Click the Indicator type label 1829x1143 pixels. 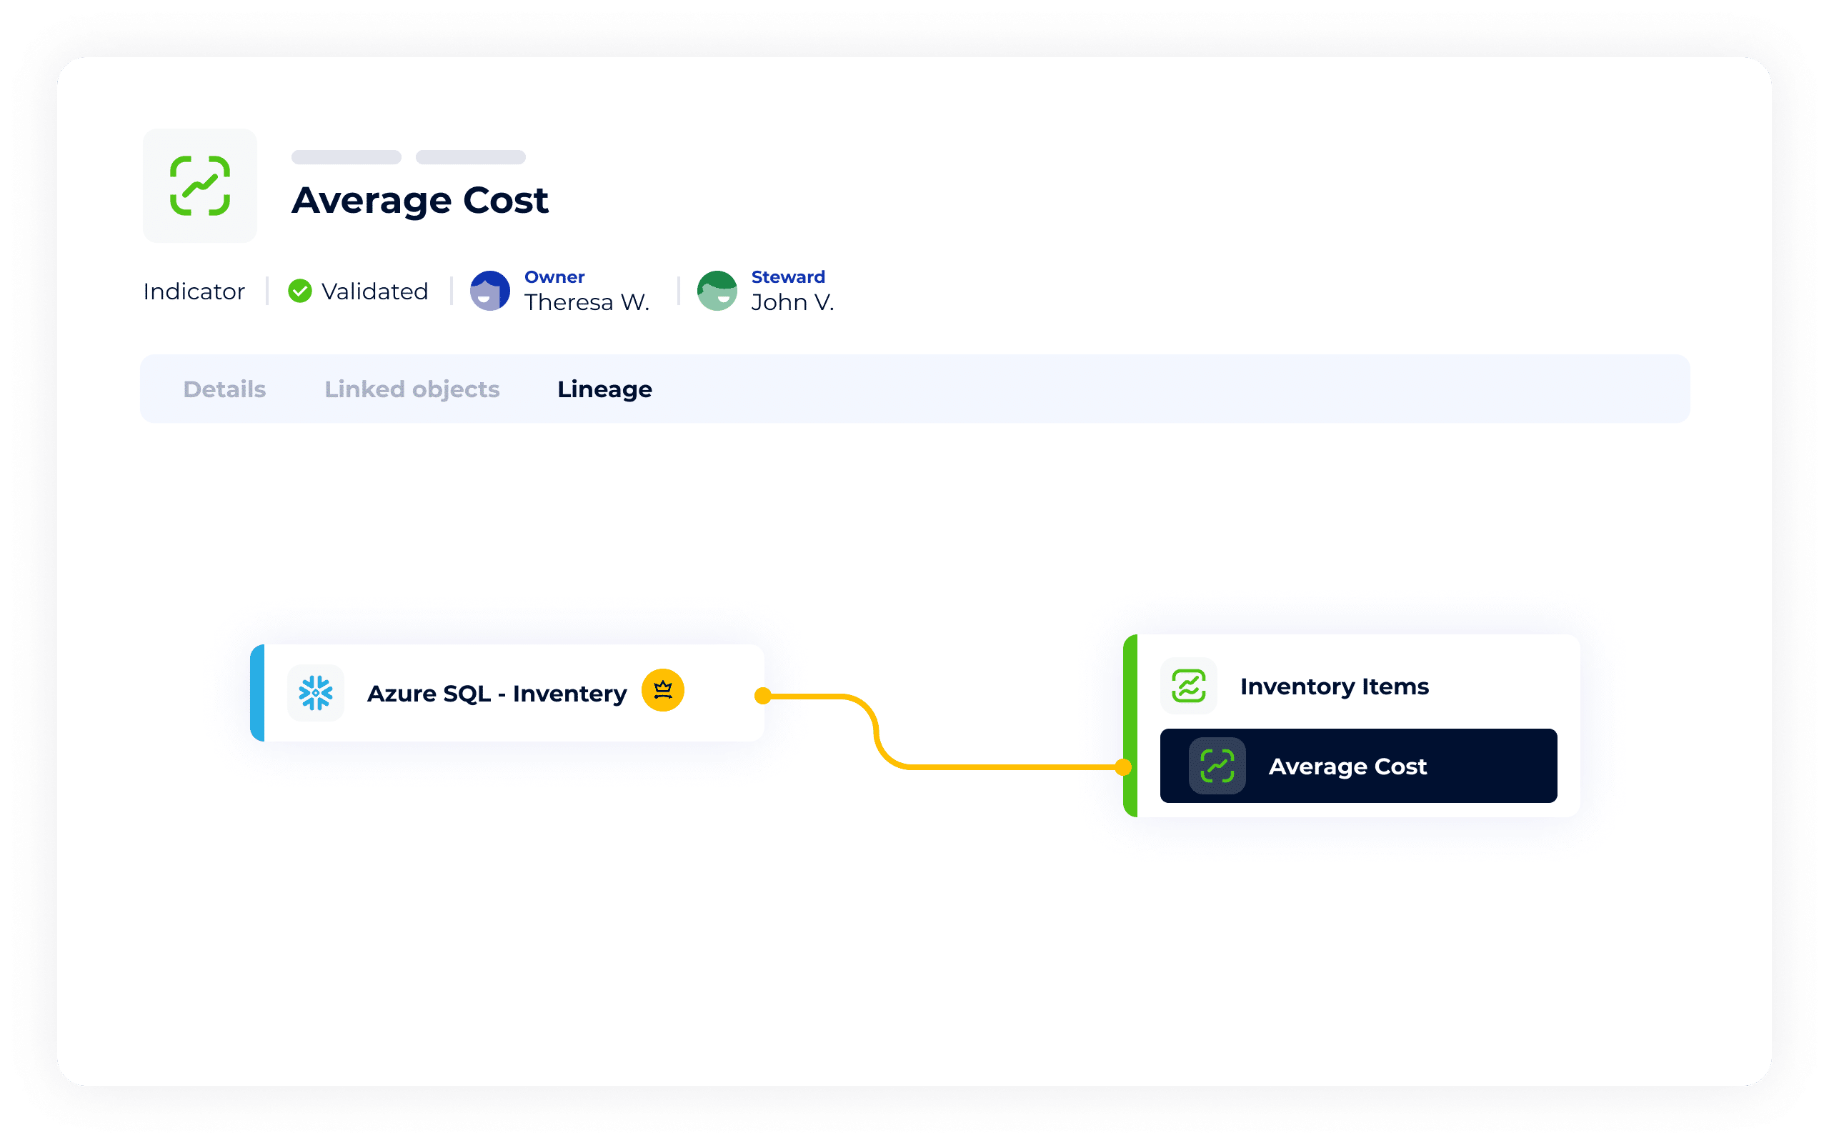coord(194,291)
